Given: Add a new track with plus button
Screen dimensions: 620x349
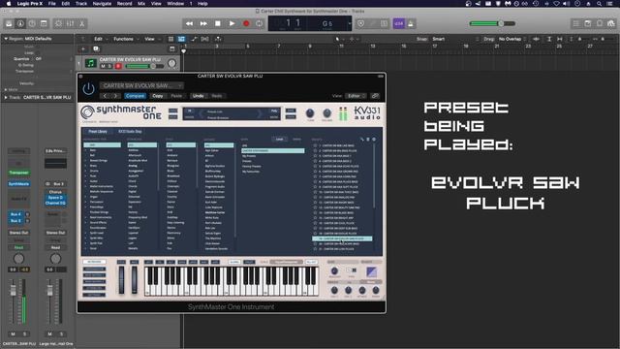Looking at the screenshot, I should pyautogui.click(x=83, y=49).
